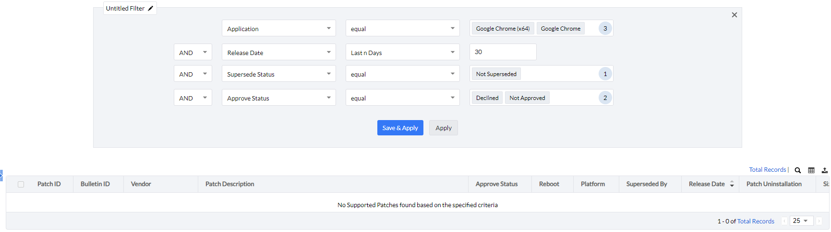Expand the side panel with the left-edge handle
The height and width of the screenshot is (232, 831).
coord(1,176)
